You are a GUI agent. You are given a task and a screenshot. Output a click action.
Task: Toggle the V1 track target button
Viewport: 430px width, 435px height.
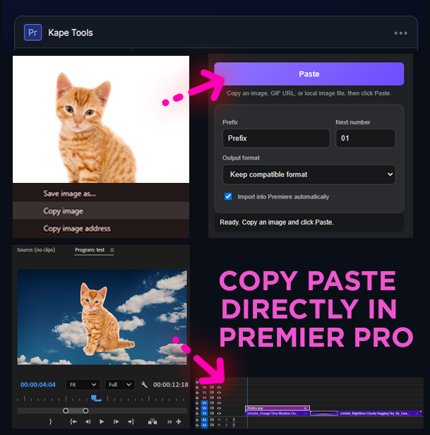click(x=205, y=413)
